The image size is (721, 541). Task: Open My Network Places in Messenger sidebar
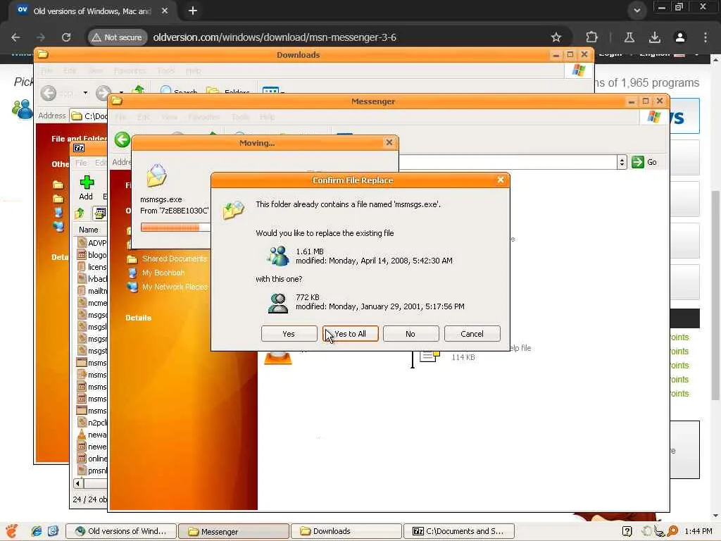(175, 287)
